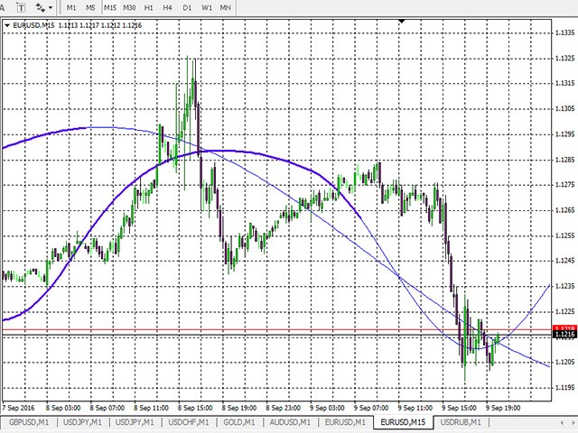Click the '7 Sep 2016' date label
Viewport: 578px width, 433px height.
coord(18,408)
